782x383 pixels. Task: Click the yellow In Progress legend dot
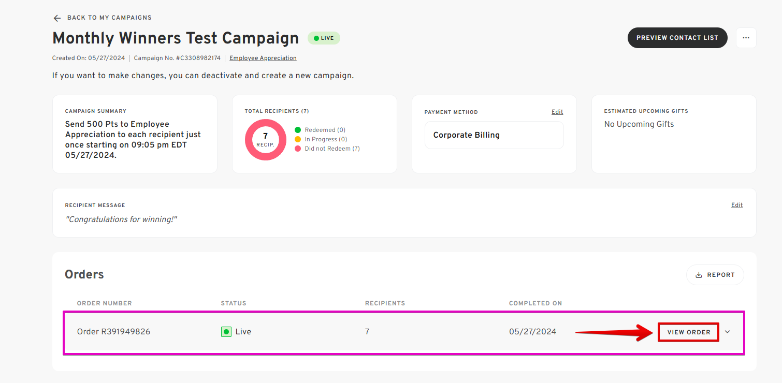pyautogui.click(x=298, y=139)
